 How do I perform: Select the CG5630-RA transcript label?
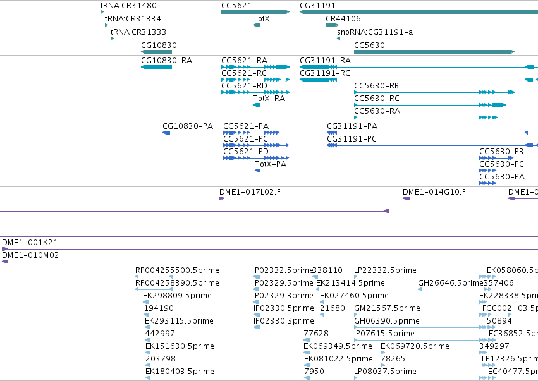click(x=377, y=111)
